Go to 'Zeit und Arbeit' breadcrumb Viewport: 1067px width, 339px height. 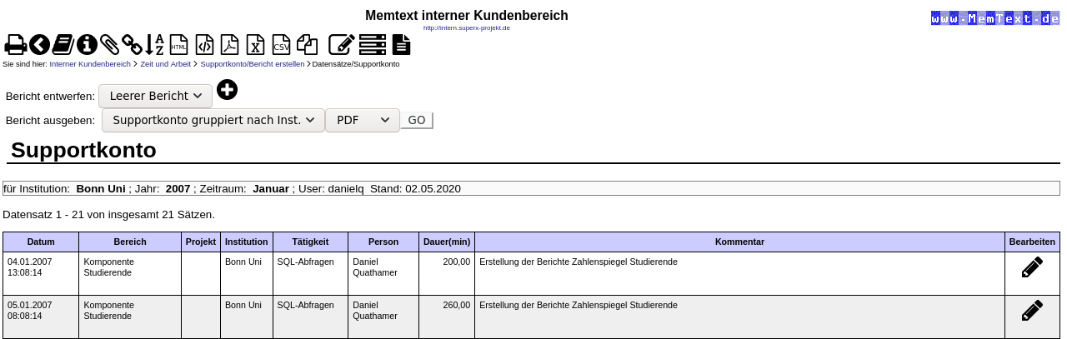[x=166, y=64]
